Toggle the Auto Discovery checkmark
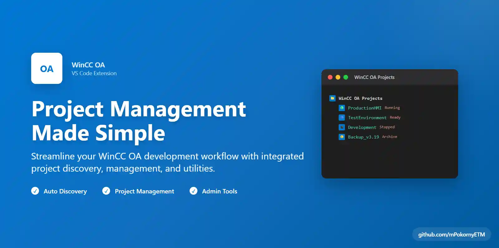This screenshot has height=248, width=499. pos(35,191)
